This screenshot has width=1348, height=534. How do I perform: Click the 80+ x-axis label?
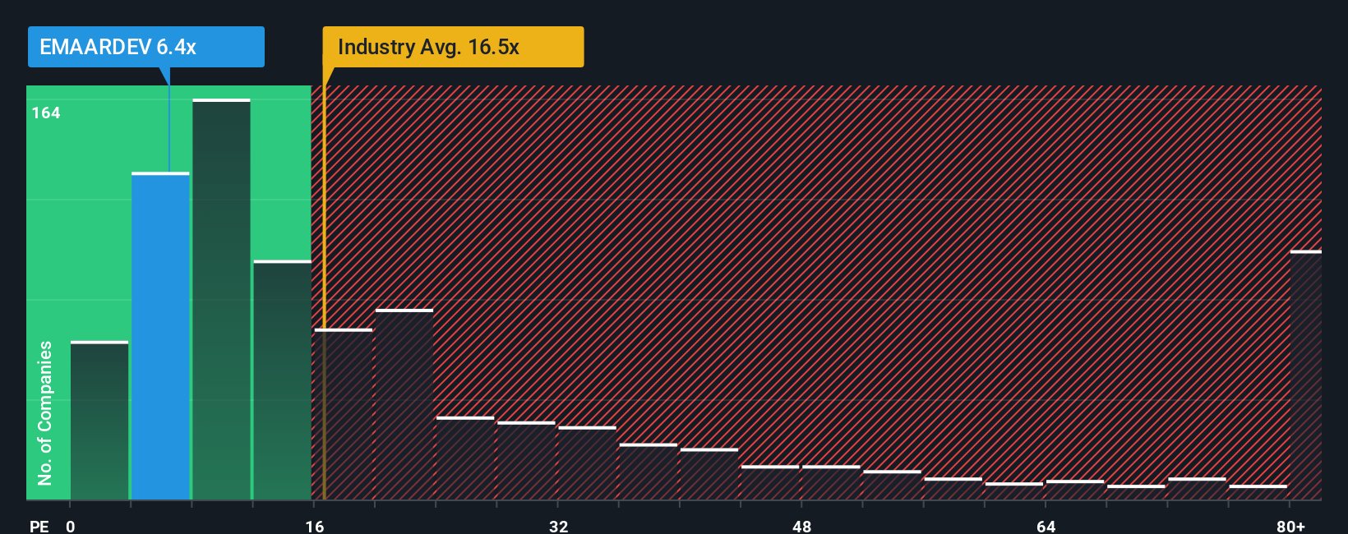[1290, 526]
